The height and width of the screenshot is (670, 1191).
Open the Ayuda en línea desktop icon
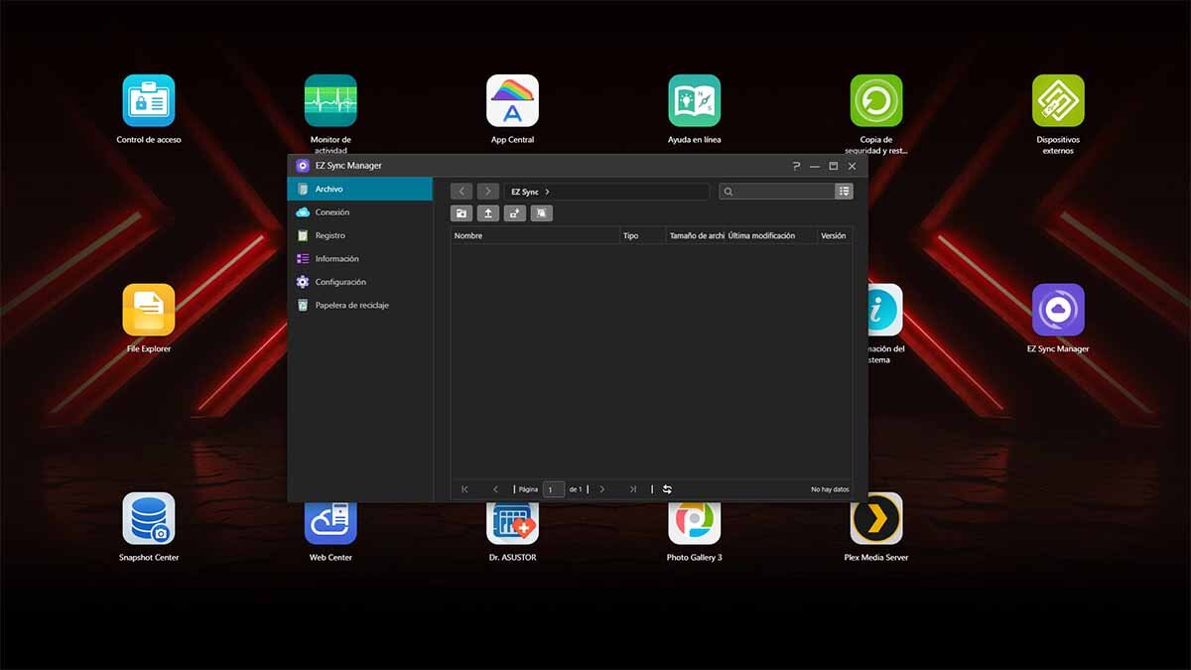pyautogui.click(x=695, y=100)
